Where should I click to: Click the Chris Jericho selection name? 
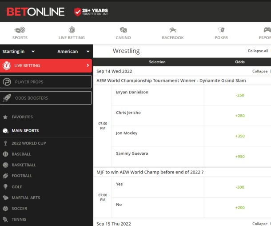click(128, 113)
